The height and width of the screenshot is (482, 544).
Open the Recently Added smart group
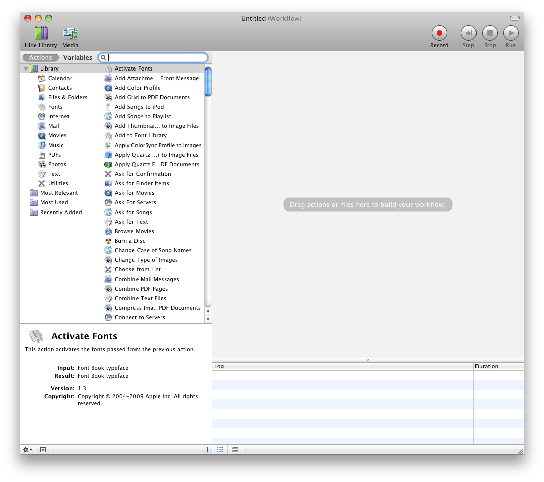(x=61, y=212)
